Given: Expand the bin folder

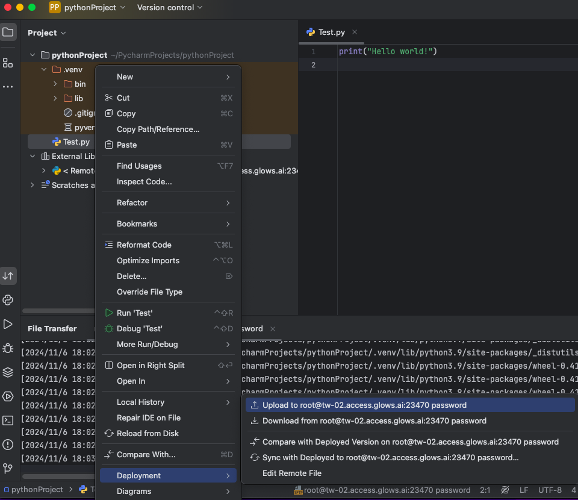Looking at the screenshot, I should click(x=55, y=84).
